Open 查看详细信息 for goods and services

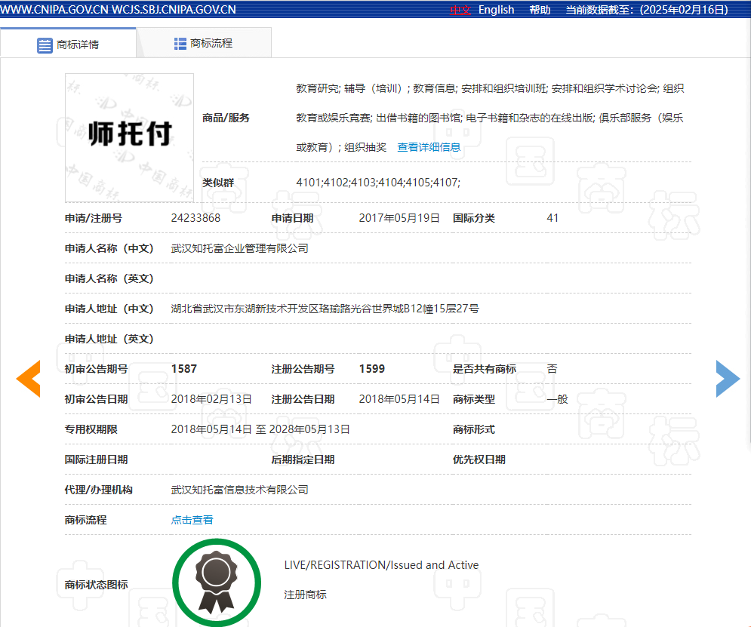point(429,147)
